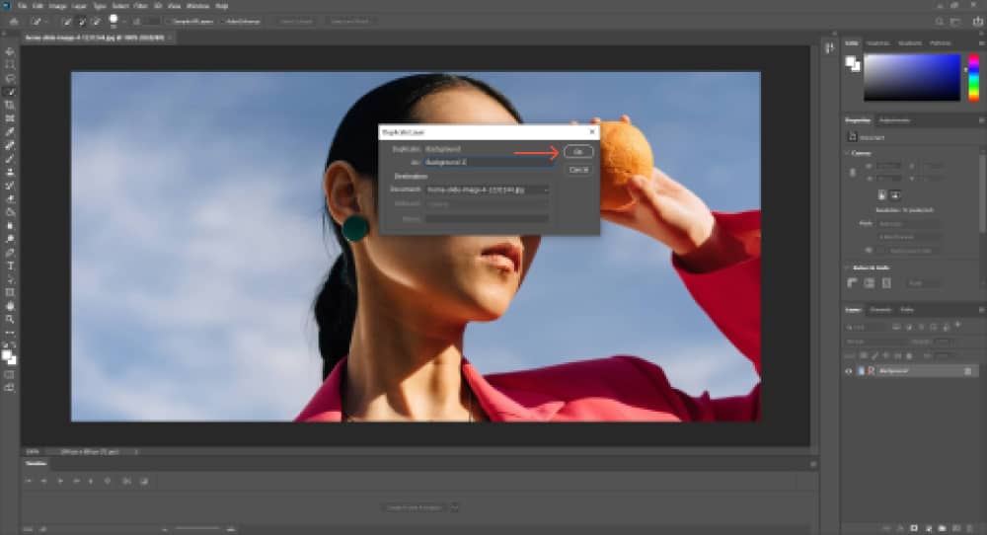Create a new group in Layers panel
The height and width of the screenshot is (535, 987).
[x=943, y=528]
